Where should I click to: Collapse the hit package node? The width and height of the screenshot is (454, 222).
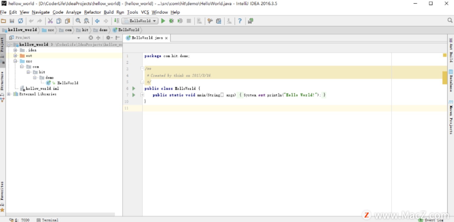pyautogui.click(x=28, y=72)
